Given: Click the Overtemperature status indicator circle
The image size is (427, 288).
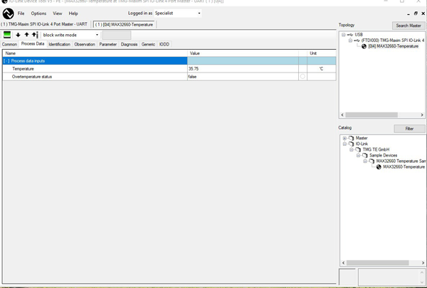Looking at the screenshot, I should (302, 77).
